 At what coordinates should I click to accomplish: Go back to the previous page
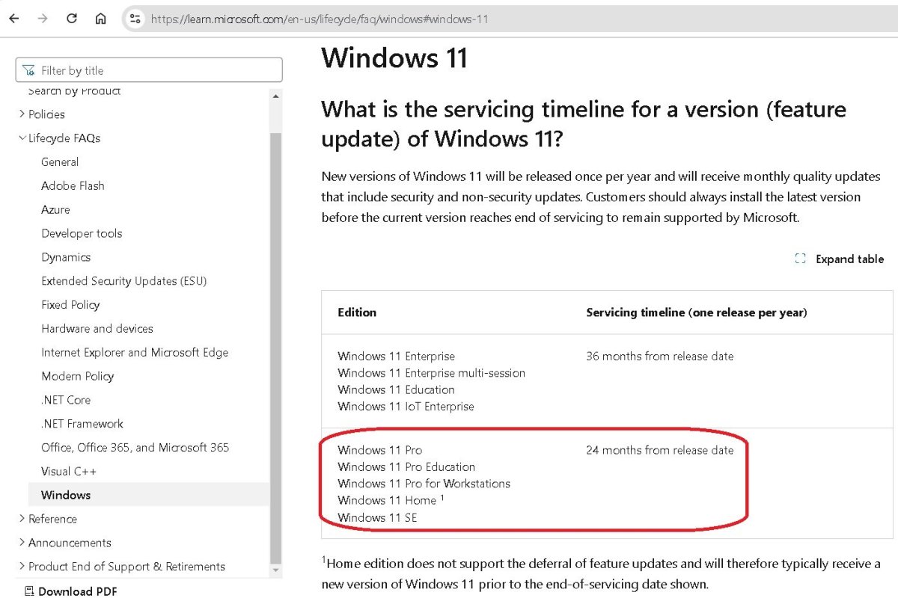(x=13, y=19)
